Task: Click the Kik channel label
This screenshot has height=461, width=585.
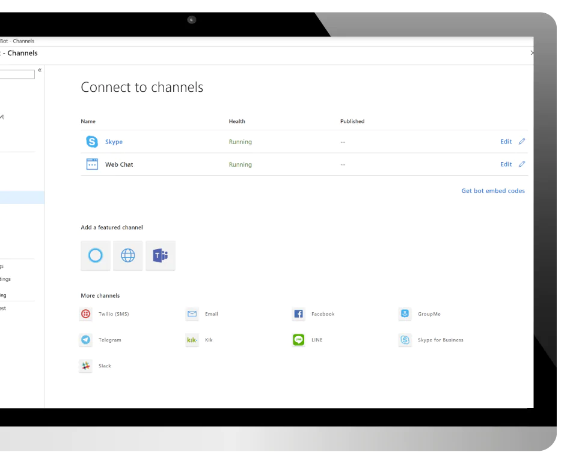Action: coord(209,340)
